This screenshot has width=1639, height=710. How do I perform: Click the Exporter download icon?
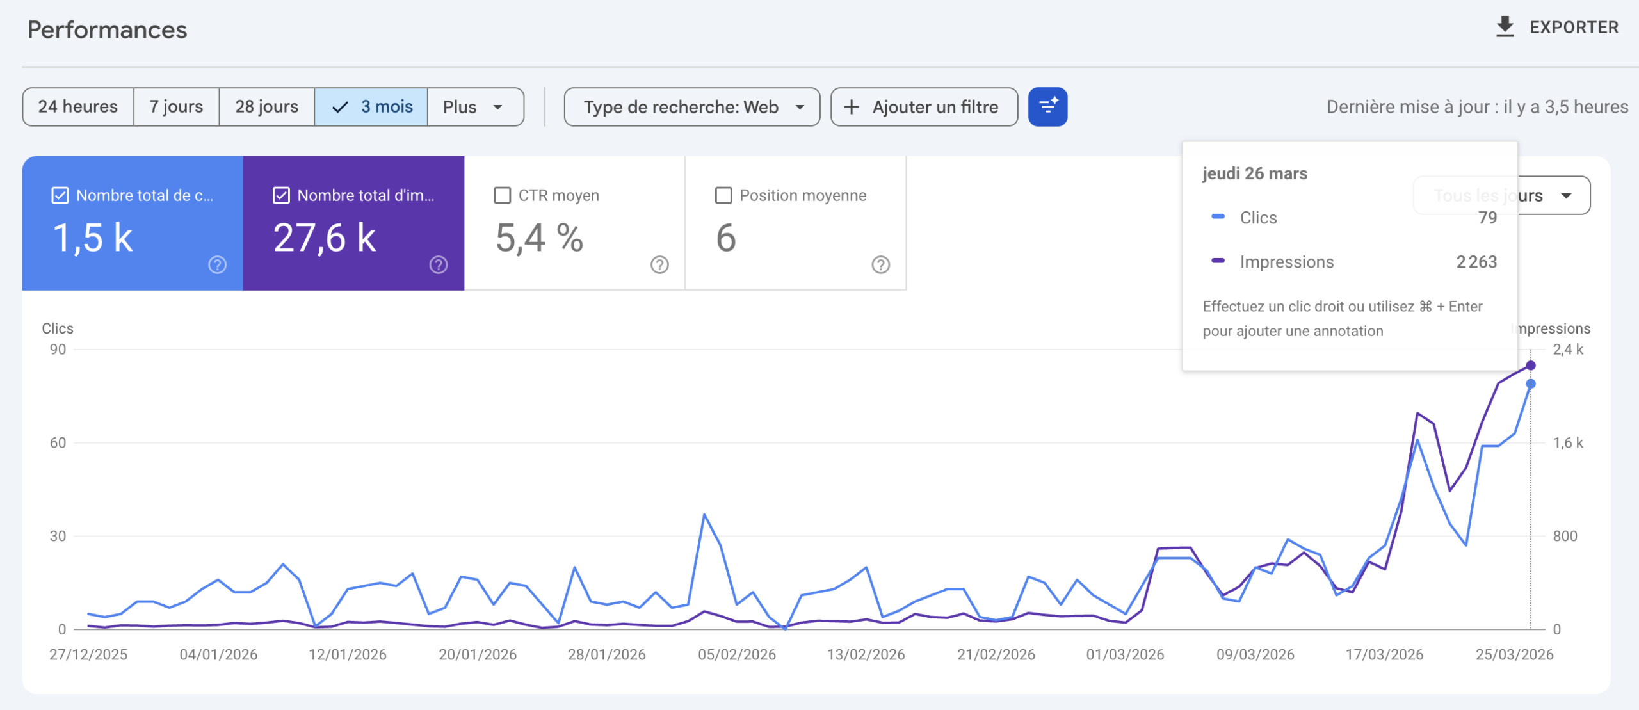tap(1505, 27)
